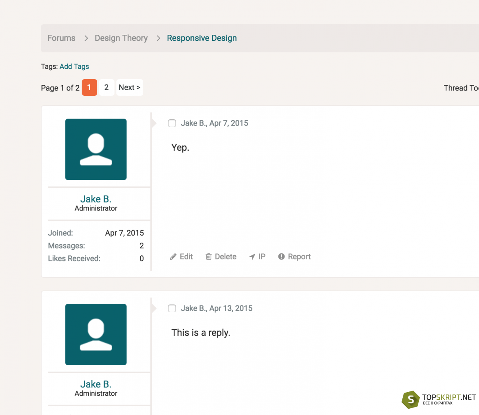Open Responsive Design breadcrumb link
The image size is (479, 415).
(202, 38)
